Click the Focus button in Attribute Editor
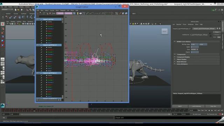Screen dimensions: 224x126 (x=217, y=32)
